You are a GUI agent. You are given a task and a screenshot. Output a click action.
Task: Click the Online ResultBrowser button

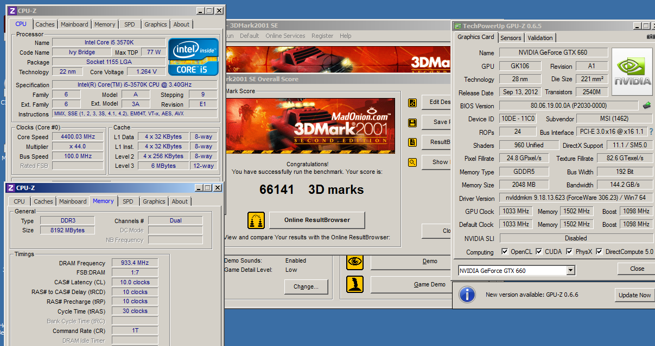click(x=317, y=220)
